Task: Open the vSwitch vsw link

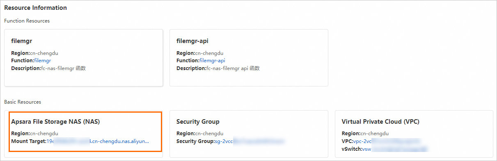Action: [x=395, y=149]
